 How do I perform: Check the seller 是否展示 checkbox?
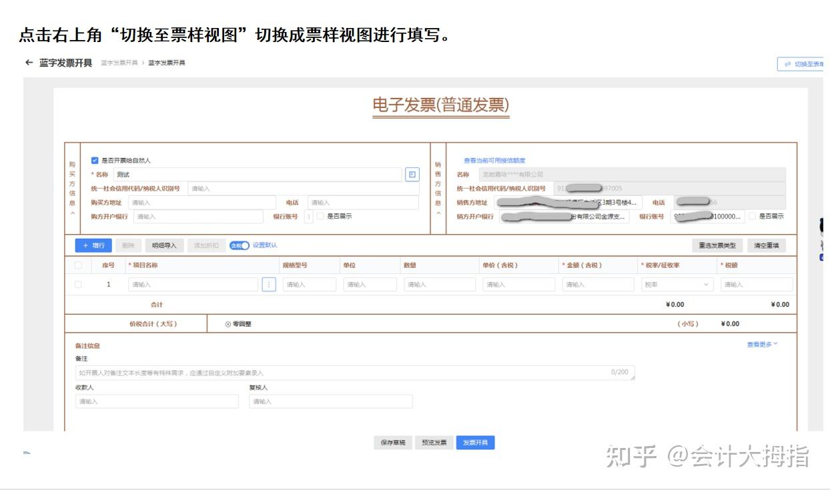click(753, 216)
